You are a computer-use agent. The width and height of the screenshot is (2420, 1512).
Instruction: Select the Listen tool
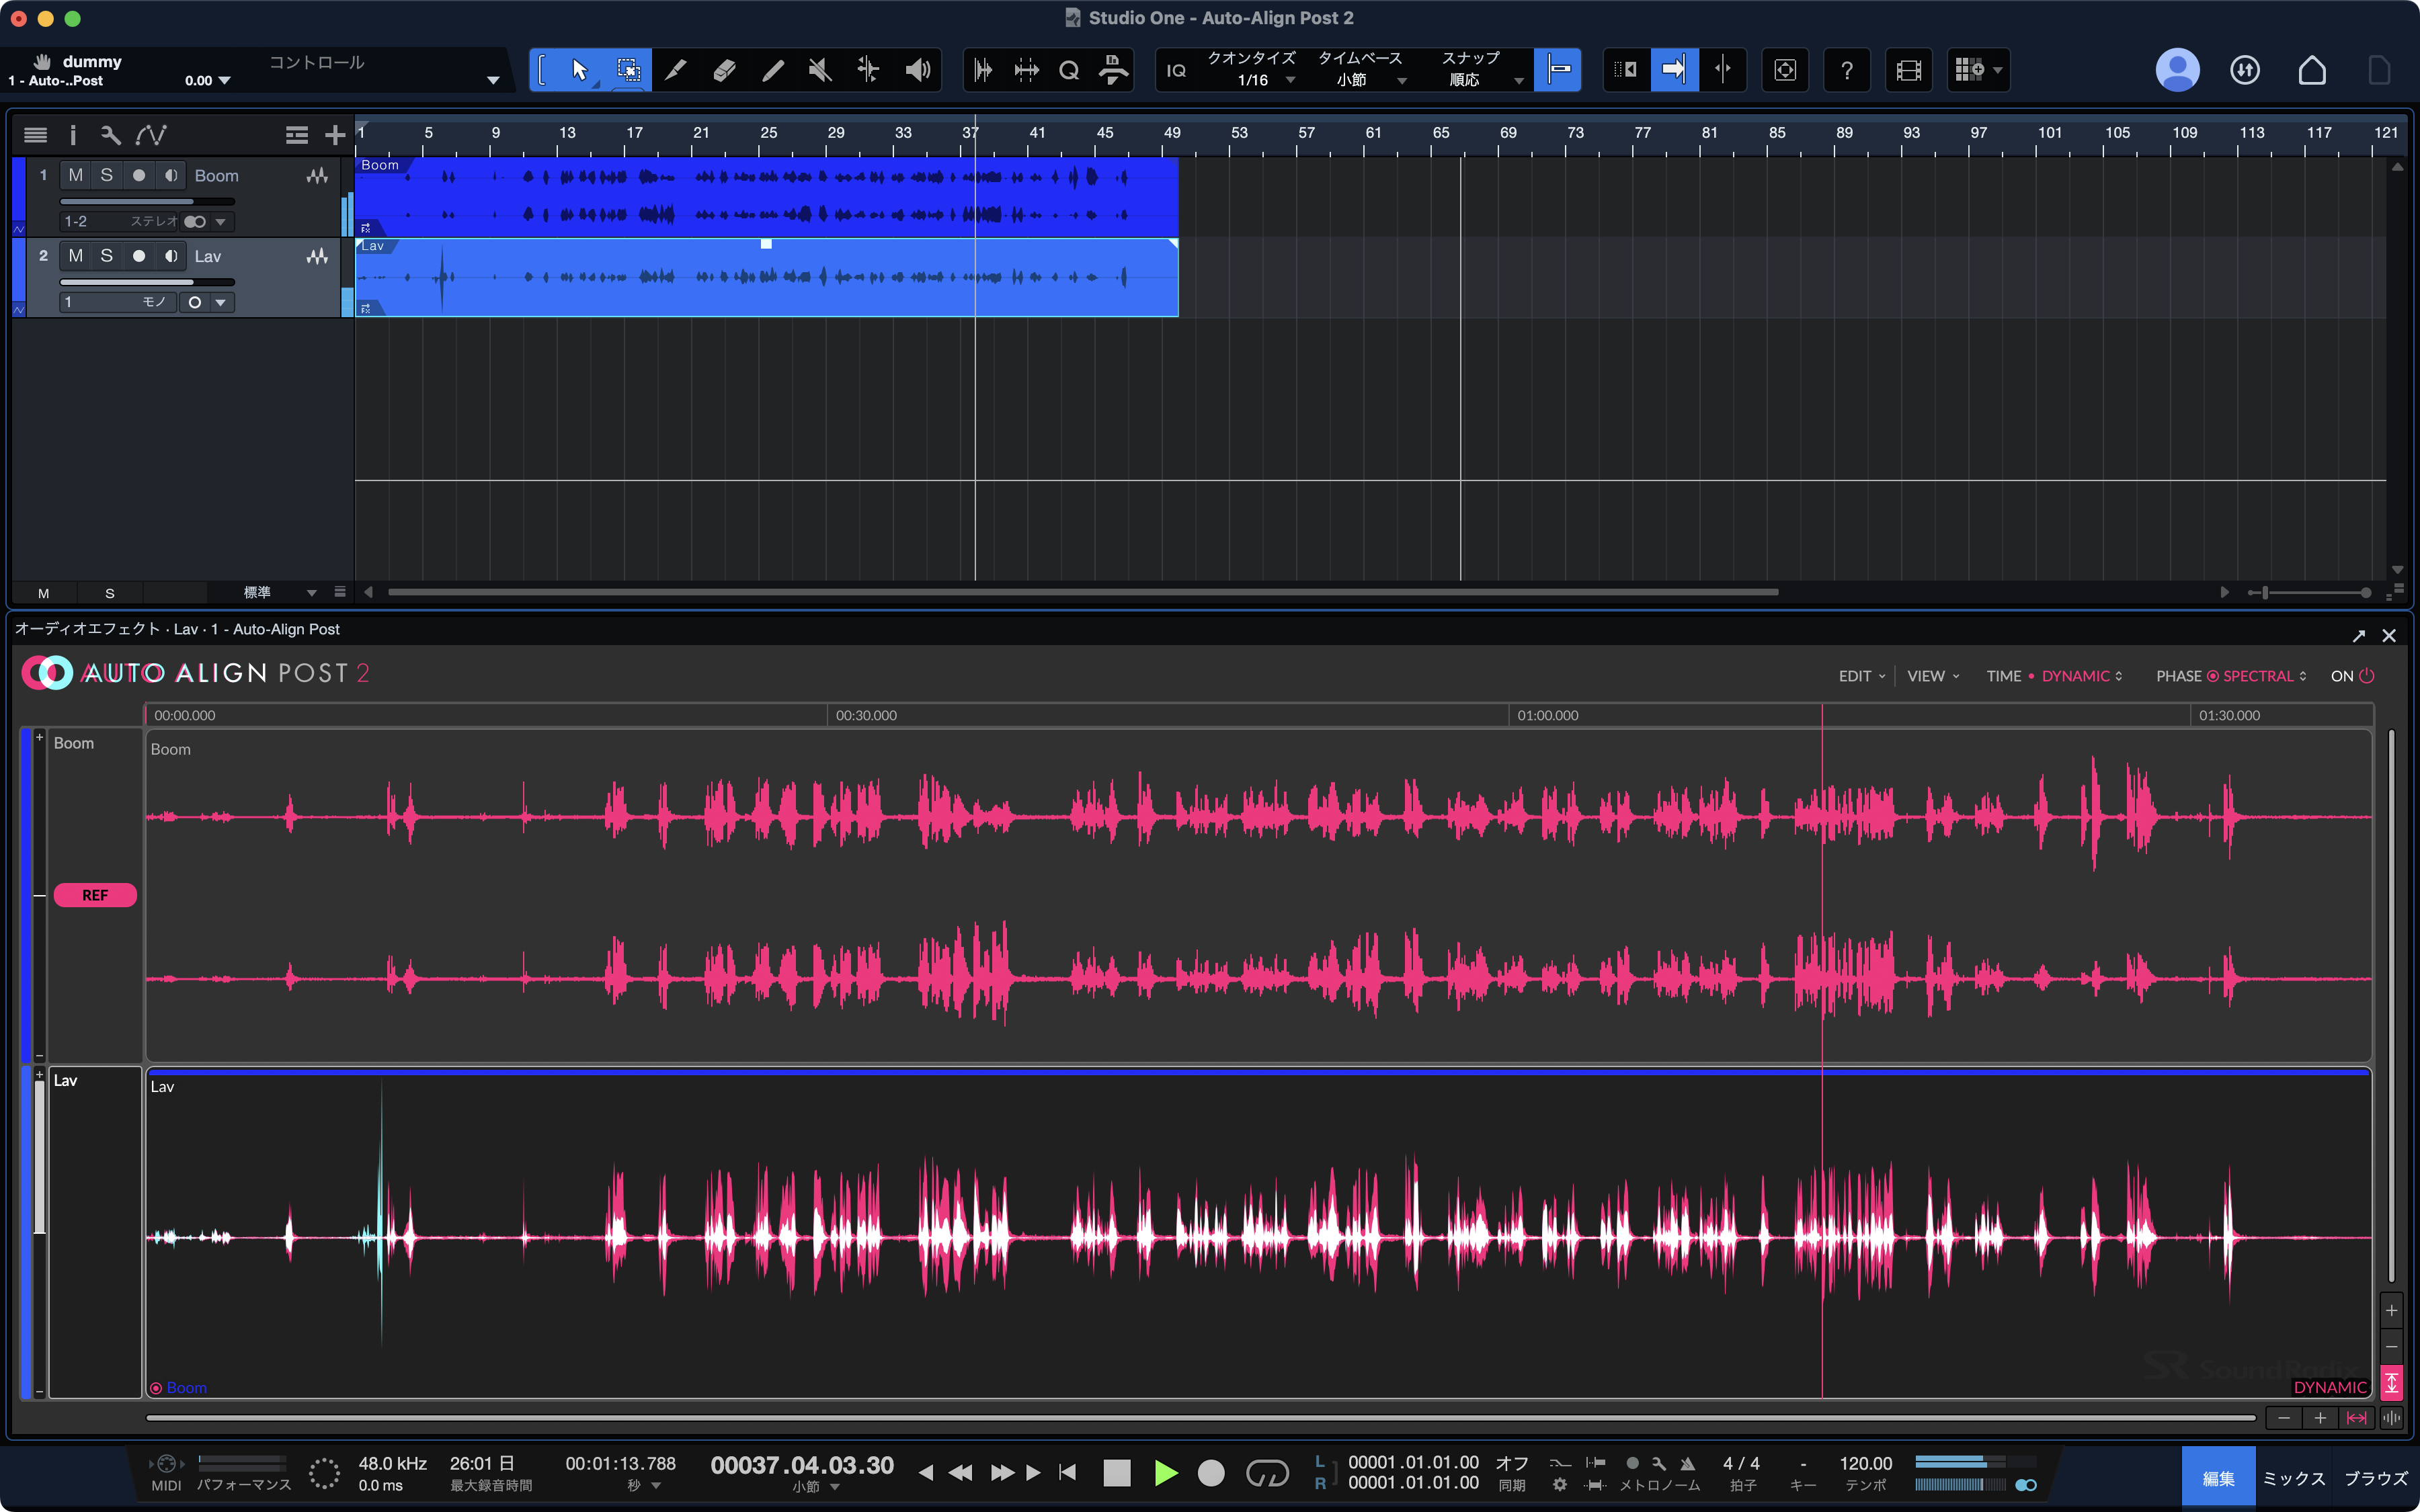pos(917,70)
